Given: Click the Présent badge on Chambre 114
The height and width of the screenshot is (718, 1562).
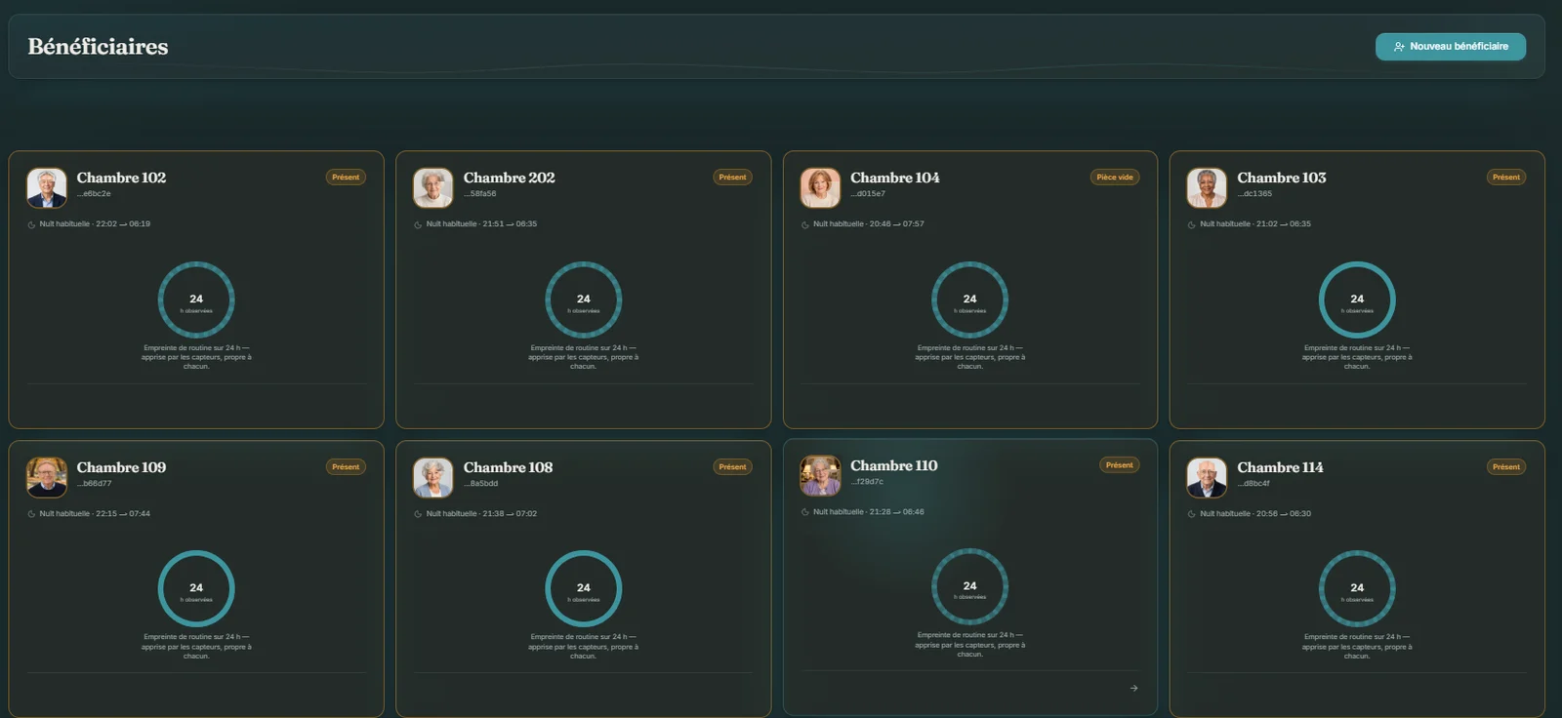Looking at the screenshot, I should tap(1506, 467).
